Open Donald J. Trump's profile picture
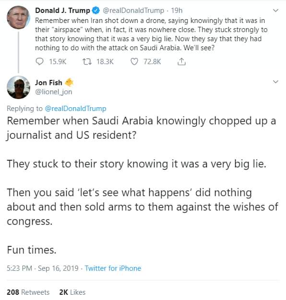Image resolution: width=286 pixels, height=300 pixels. 18,17
